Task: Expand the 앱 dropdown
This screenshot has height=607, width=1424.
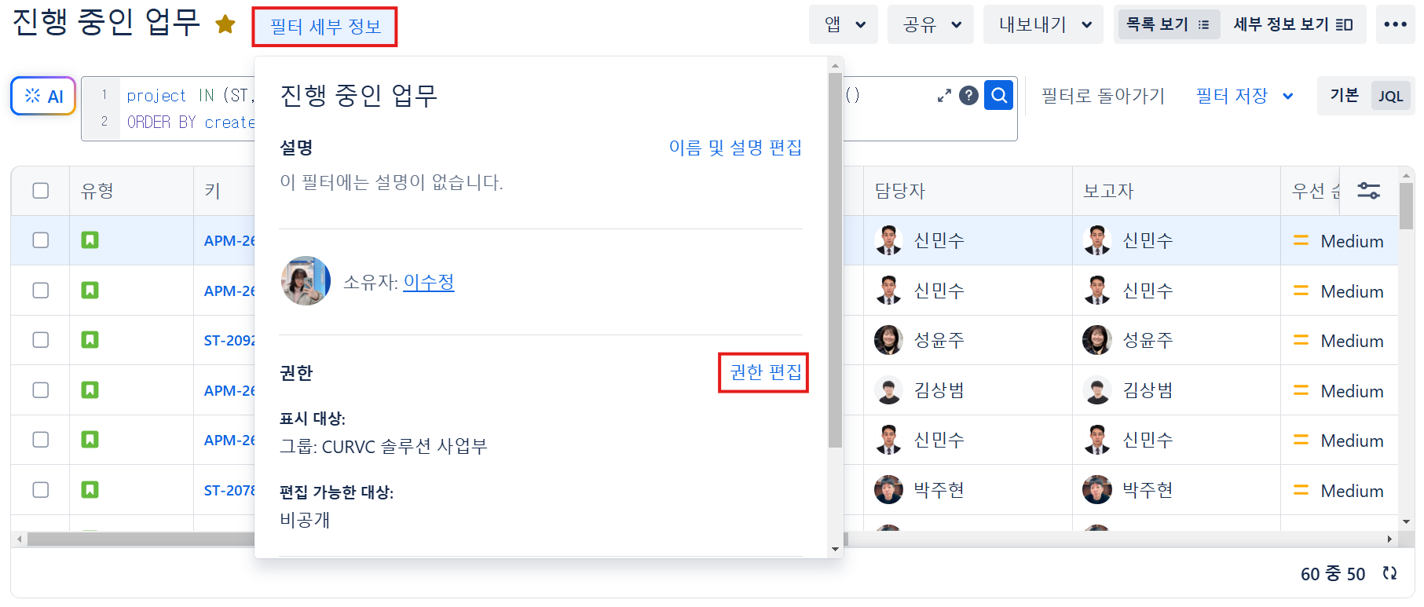Action: point(844,24)
